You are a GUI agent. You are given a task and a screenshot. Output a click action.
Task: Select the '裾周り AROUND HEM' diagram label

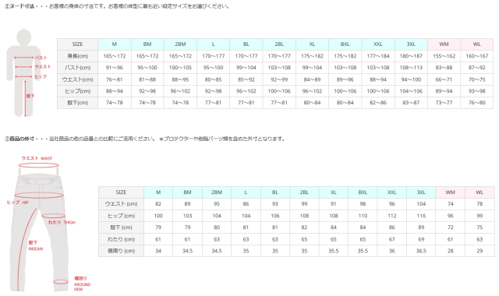(x=82, y=284)
